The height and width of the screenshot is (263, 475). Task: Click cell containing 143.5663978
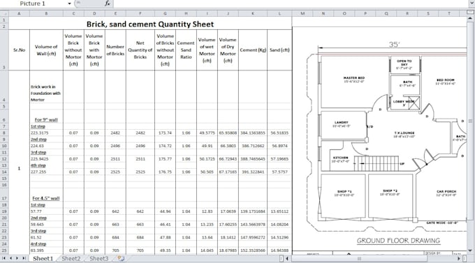point(253,224)
